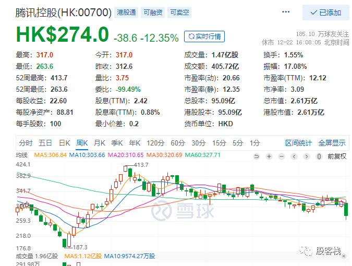Click the chart scroll left arrow icon

pos(294,156)
